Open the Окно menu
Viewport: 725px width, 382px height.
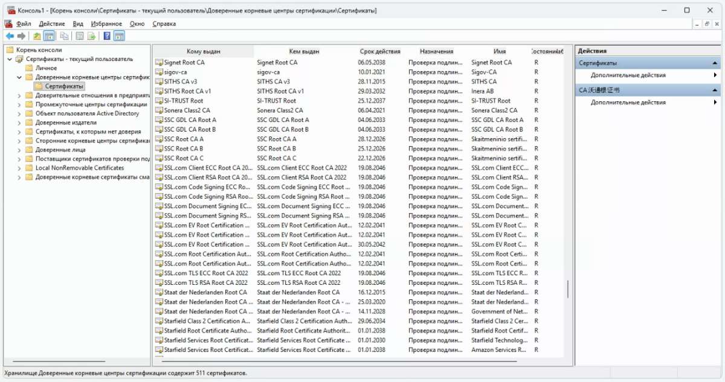pyautogui.click(x=137, y=24)
